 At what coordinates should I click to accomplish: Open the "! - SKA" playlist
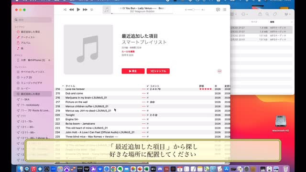(25, 99)
